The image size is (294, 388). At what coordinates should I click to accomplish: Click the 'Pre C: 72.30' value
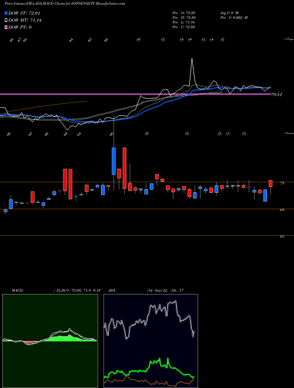click(183, 27)
